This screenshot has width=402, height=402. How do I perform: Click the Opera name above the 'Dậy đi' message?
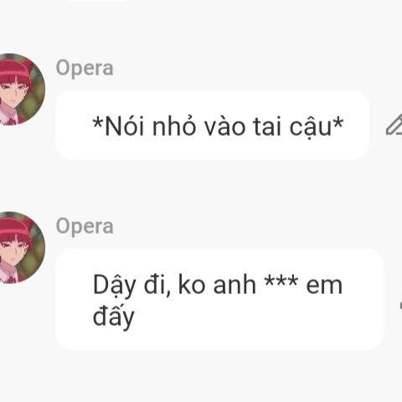(x=85, y=227)
